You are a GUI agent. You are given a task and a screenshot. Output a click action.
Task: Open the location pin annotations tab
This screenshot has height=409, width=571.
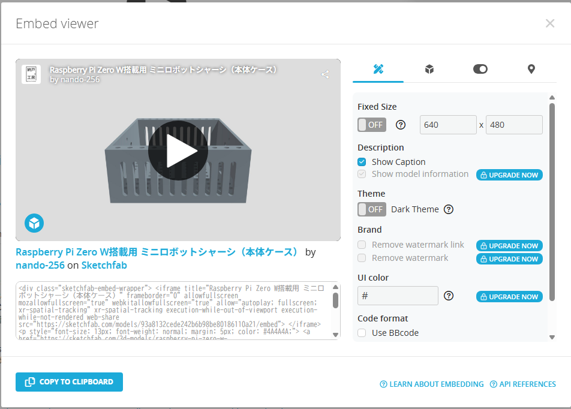[x=531, y=69]
